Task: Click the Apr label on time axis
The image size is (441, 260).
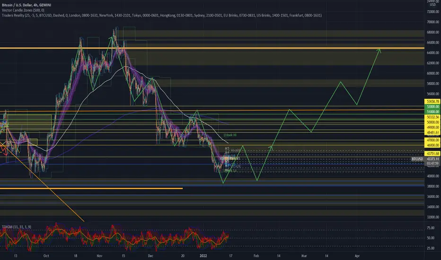Action: (x=357, y=256)
